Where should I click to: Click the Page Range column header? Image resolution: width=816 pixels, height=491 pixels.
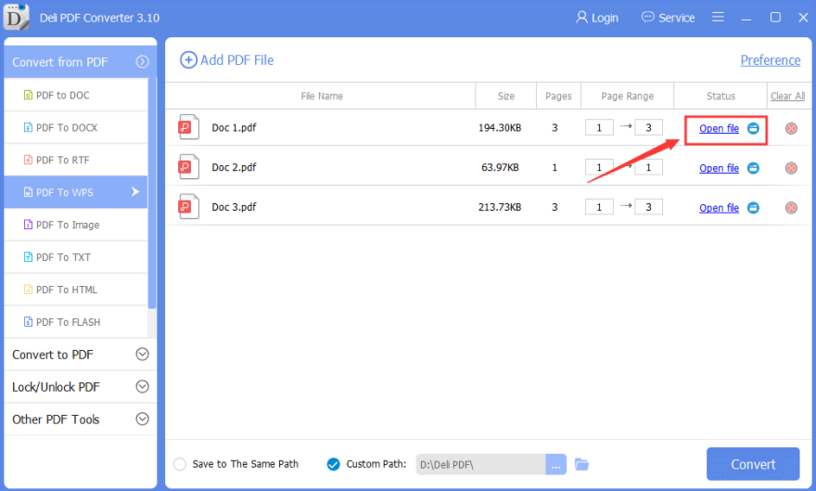(x=627, y=96)
